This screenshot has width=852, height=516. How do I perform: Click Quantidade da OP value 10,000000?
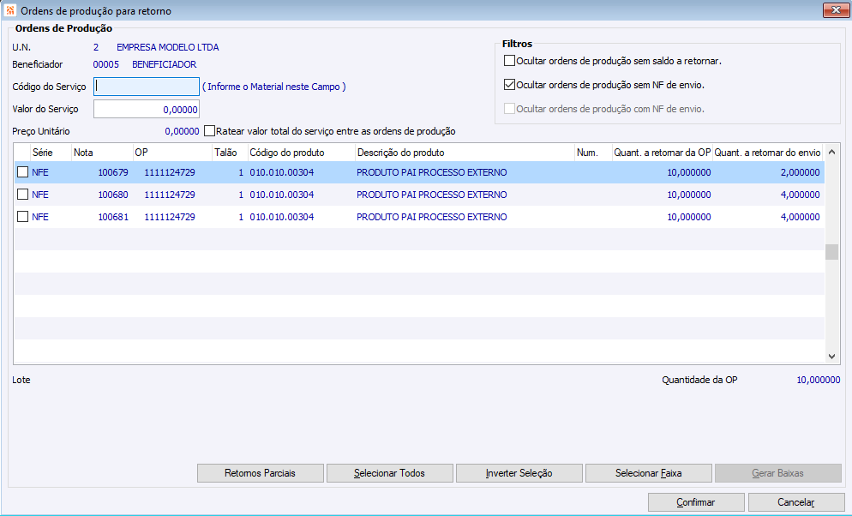coord(819,380)
